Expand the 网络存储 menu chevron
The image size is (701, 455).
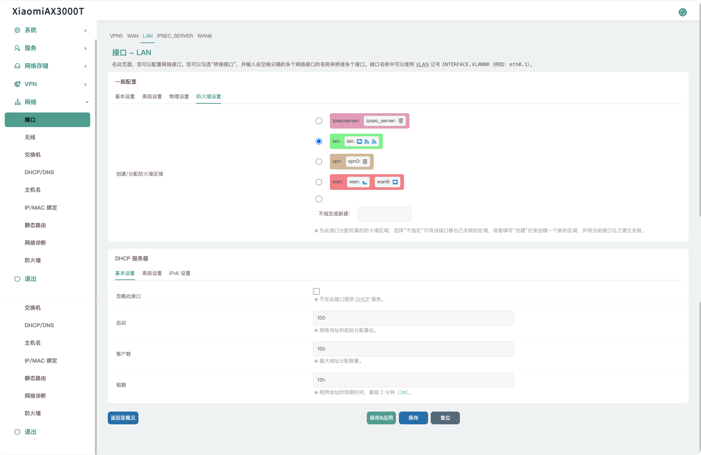tap(85, 66)
